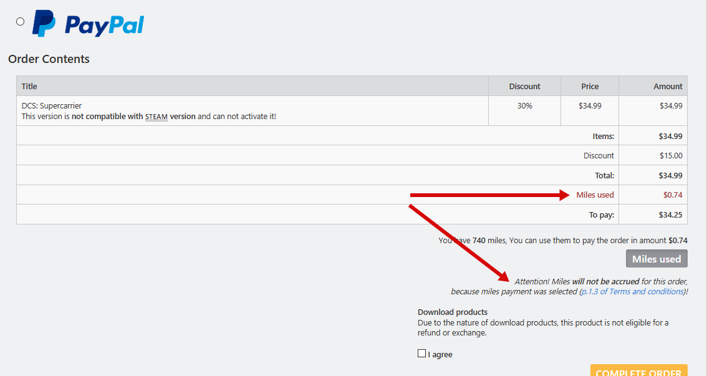
Task: Click the red Miles used row label
Action: pyautogui.click(x=595, y=195)
